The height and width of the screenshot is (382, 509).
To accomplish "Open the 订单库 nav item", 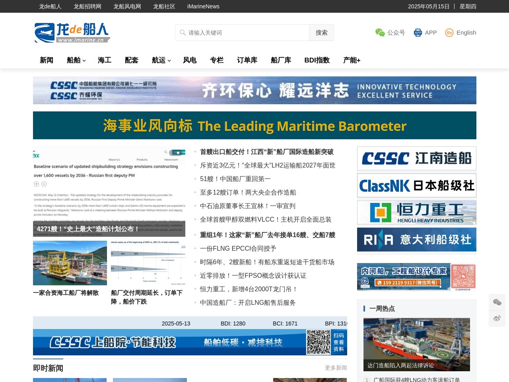I will pos(247,60).
